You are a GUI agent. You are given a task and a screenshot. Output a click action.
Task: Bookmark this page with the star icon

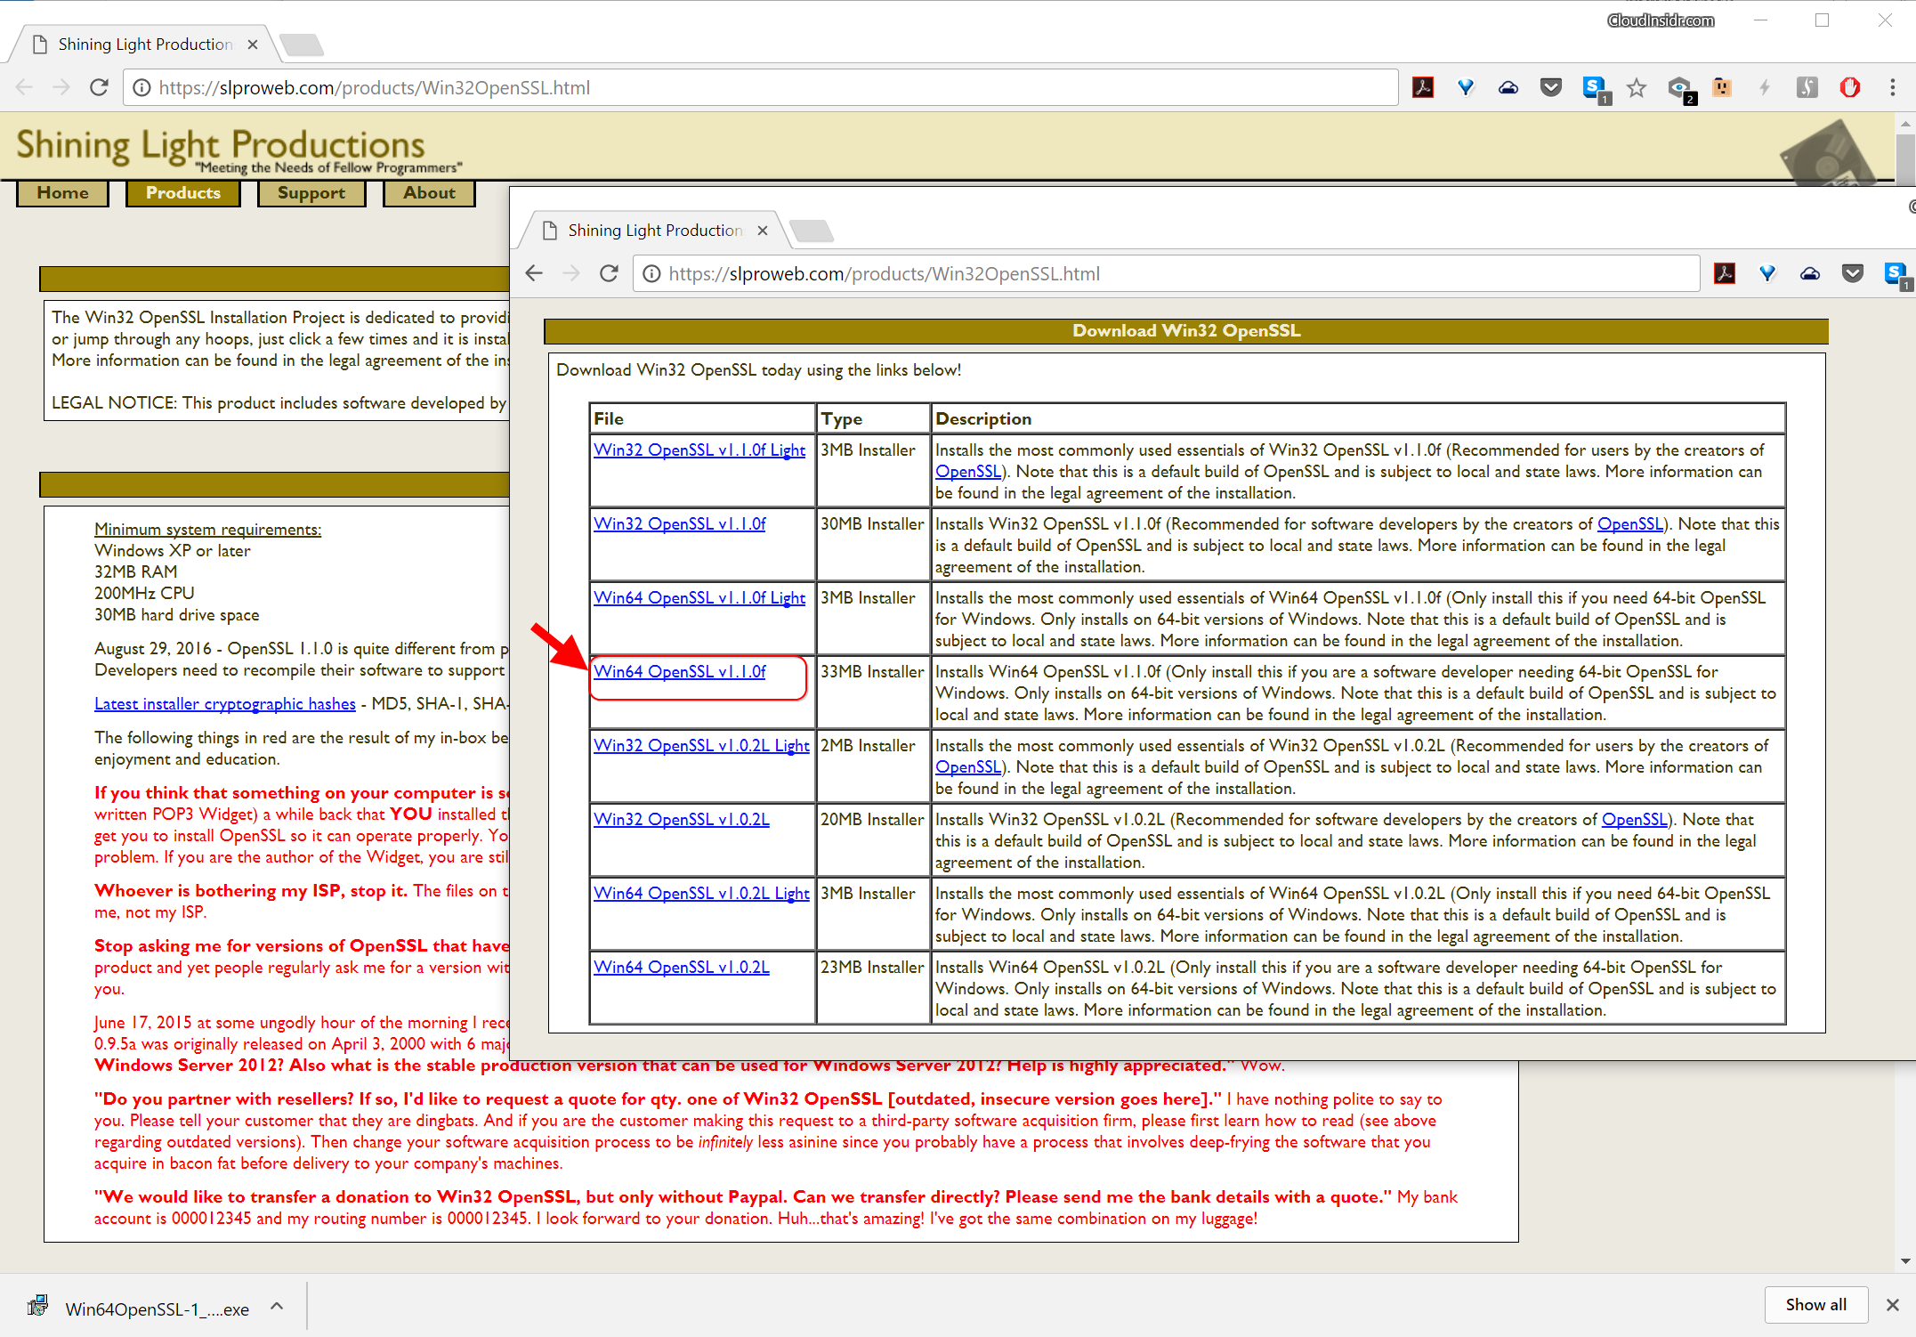1637,87
